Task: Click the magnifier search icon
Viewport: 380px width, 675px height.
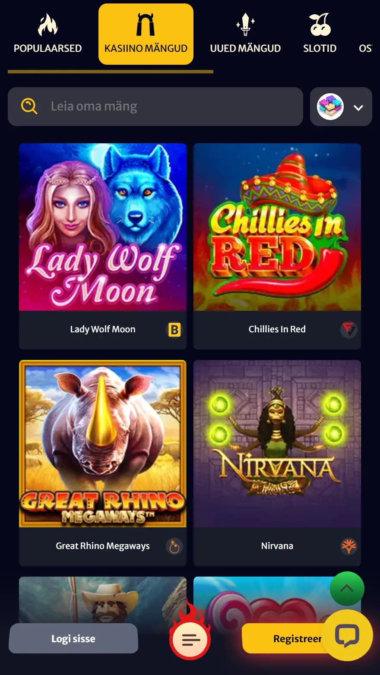Action: (x=29, y=106)
